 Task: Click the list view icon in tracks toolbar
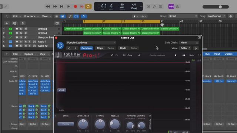pos(63,16)
